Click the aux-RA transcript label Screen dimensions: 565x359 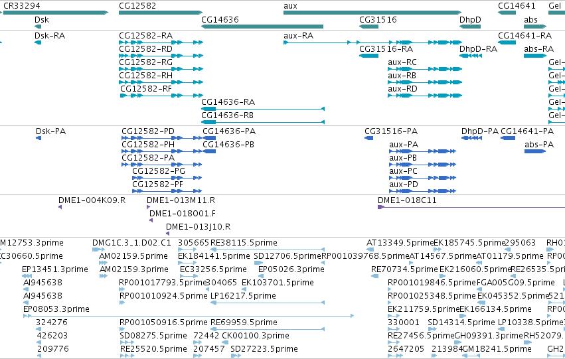tap(298, 36)
